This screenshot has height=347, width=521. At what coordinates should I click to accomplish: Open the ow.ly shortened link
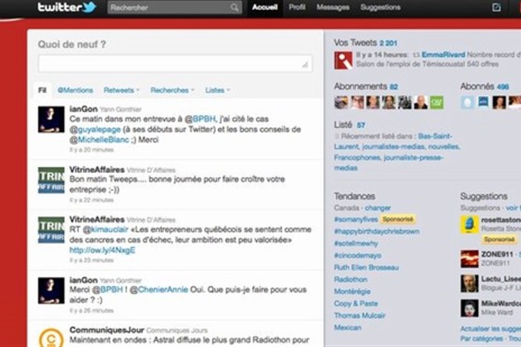pos(102,250)
